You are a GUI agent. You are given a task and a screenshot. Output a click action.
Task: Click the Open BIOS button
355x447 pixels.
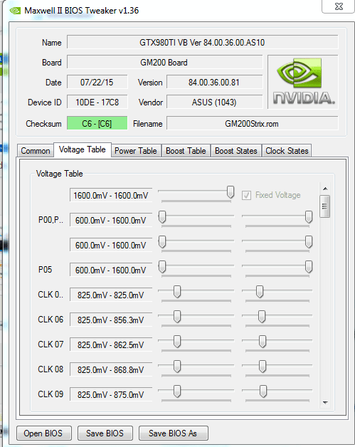(x=43, y=433)
